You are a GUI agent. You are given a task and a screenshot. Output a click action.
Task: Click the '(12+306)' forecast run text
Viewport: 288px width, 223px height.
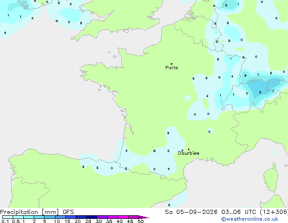click(274, 212)
